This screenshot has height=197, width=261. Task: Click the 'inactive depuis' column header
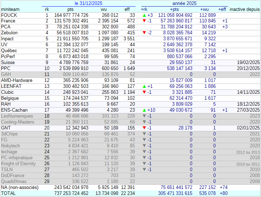(245, 9)
